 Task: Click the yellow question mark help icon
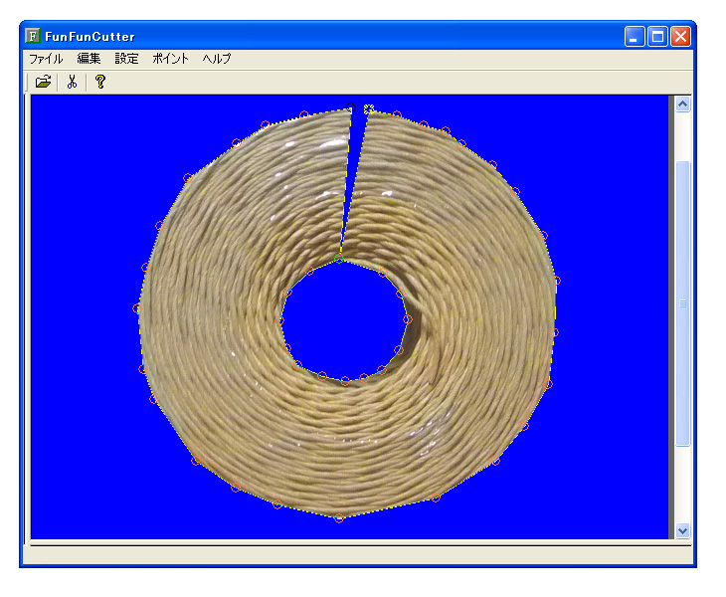[x=100, y=82]
